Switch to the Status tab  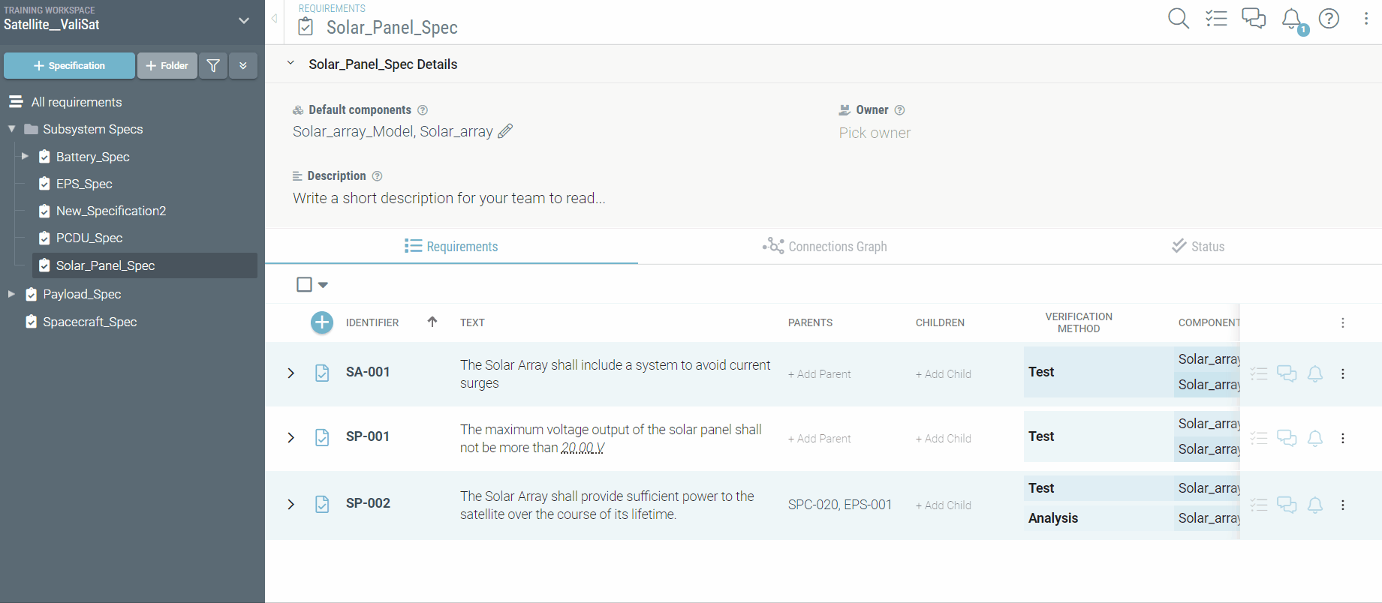pyautogui.click(x=1198, y=247)
